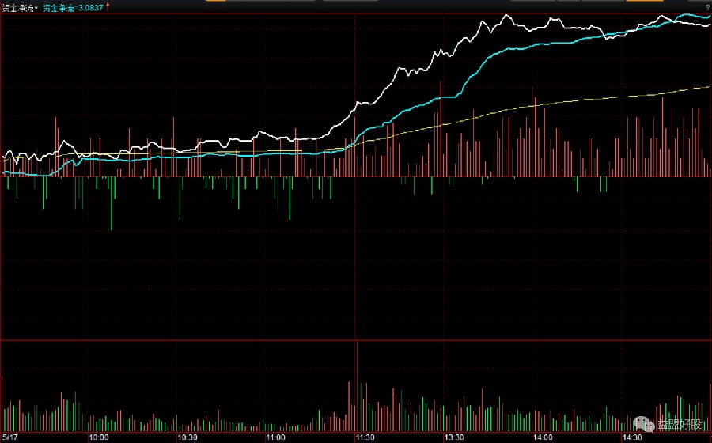Viewport: 712px width, 443px height.
Task: Click the red up arrow beside 3.0837
Action: 108,7
